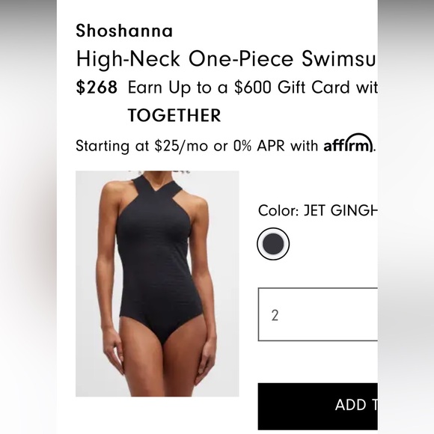Select the size value 2 in the box
This screenshot has height=434, width=434.
pyautogui.click(x=275, y=315)
